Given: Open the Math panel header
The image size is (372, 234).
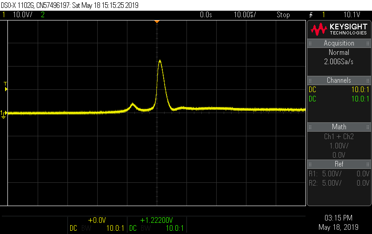Looking at the screenshot, I should pos(339,127).
